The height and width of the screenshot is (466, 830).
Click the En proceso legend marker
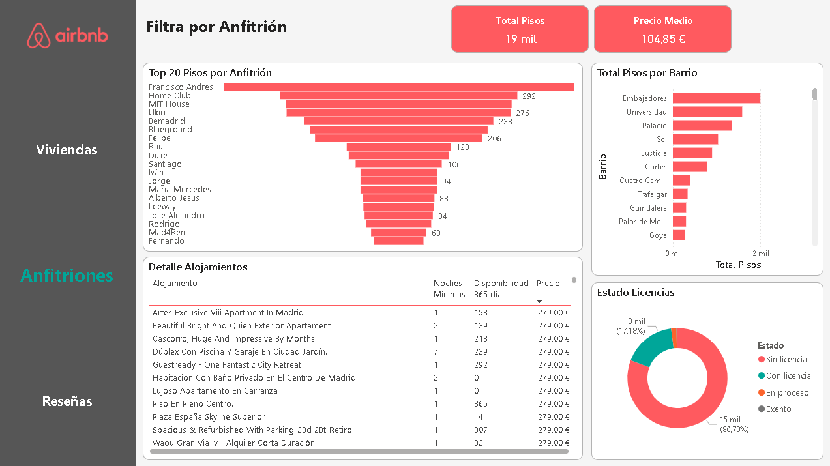tap(762, 393)
